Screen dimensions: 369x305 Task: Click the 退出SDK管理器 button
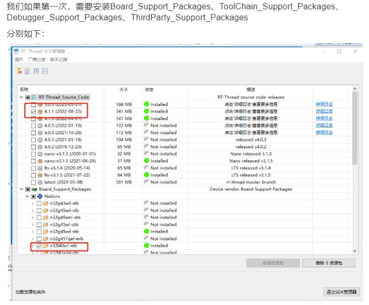pyautogui.click(x=342, y=292)
